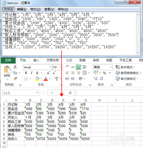
Task: Open the 常规 number format dropdown
Action: [x=111, y=67]
